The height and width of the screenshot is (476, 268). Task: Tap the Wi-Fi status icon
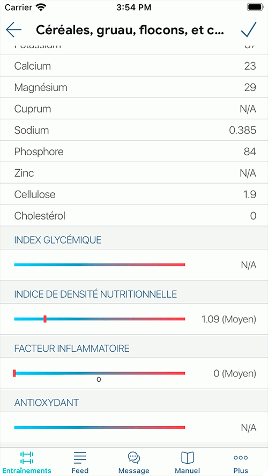[41, 7]
